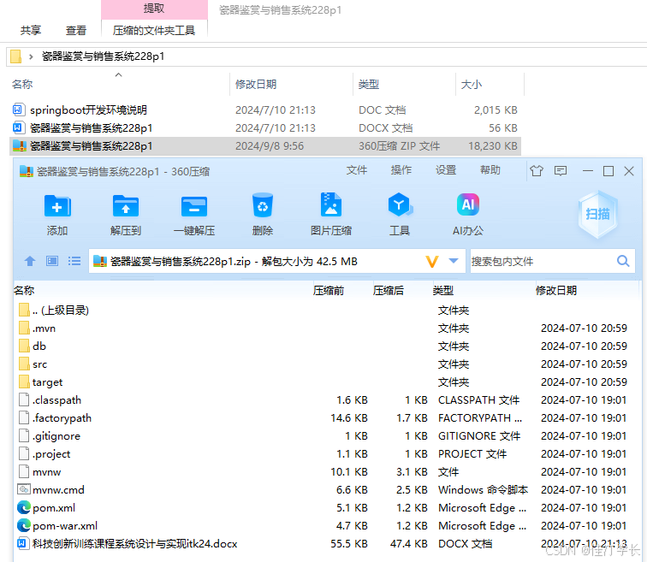Select the db folder
This screenshot has width=647, height=562.
pos(33,346)
